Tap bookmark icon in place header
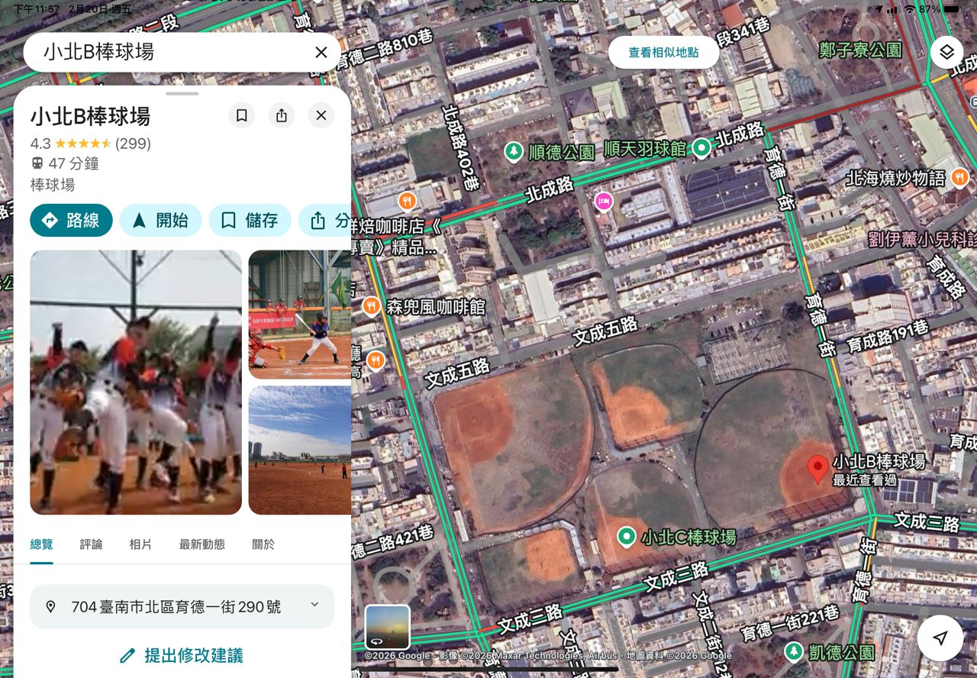Viewport: 977px width, 678px height. (x=242, y=115)
